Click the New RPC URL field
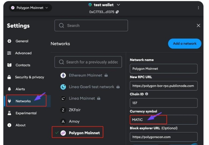The width and height of the screenshot is (209, 145). point(163,86)
